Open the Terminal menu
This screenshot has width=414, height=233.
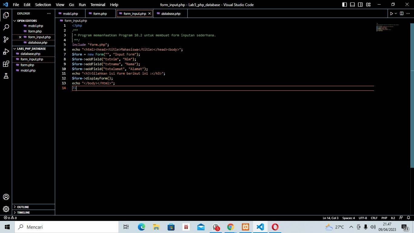(98, 5)
